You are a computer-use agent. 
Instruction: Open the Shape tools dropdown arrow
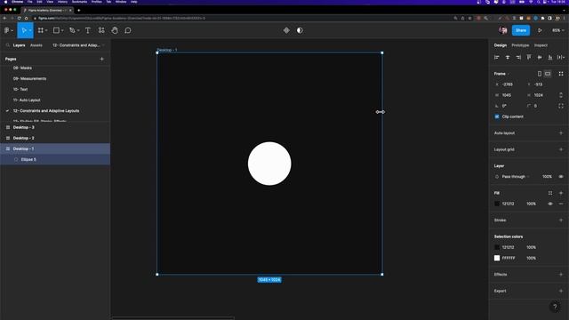62,31
